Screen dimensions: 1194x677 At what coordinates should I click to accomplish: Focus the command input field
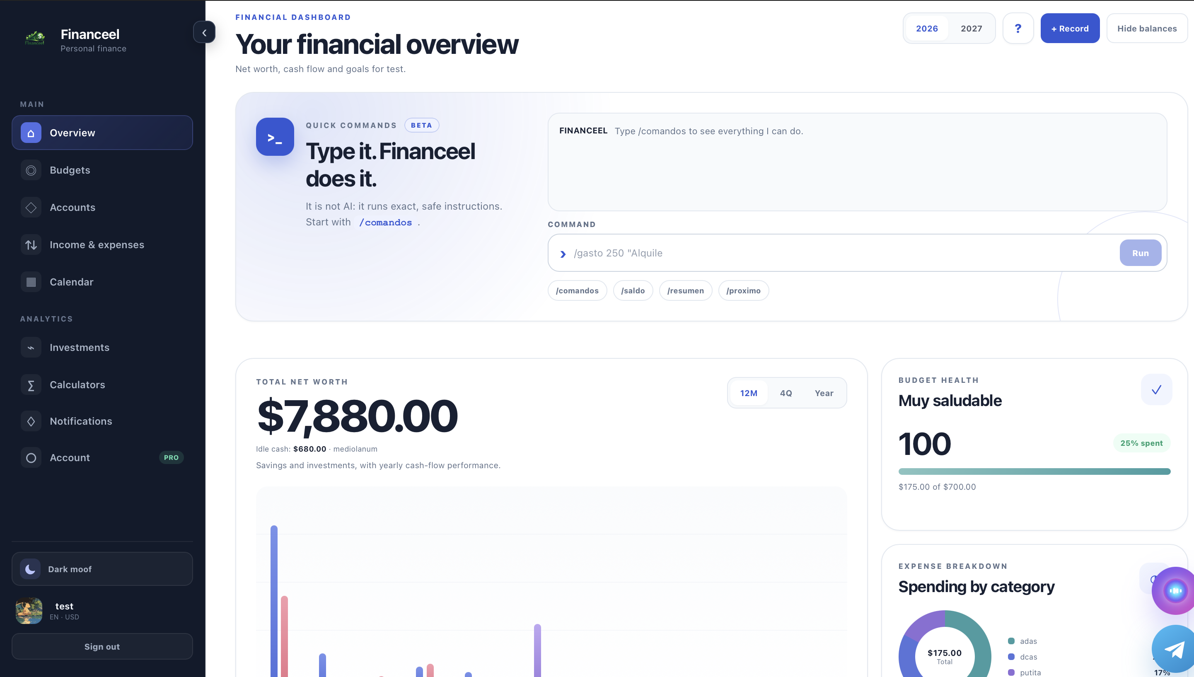844,253
